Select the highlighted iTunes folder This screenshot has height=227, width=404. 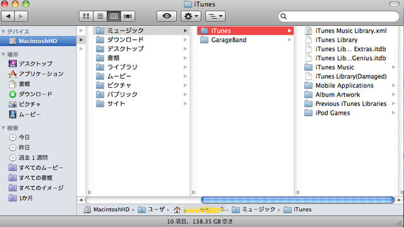[245, 31]
